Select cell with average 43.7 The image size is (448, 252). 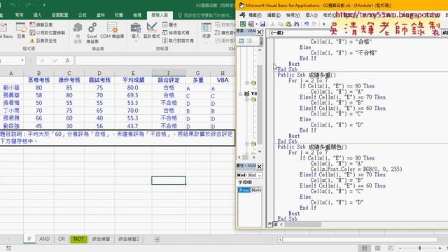(133, 126)
